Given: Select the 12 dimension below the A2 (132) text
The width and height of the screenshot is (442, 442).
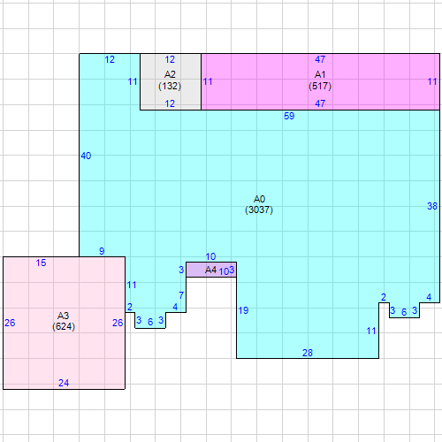Looking at the screenshot, I should pos(170,103).
